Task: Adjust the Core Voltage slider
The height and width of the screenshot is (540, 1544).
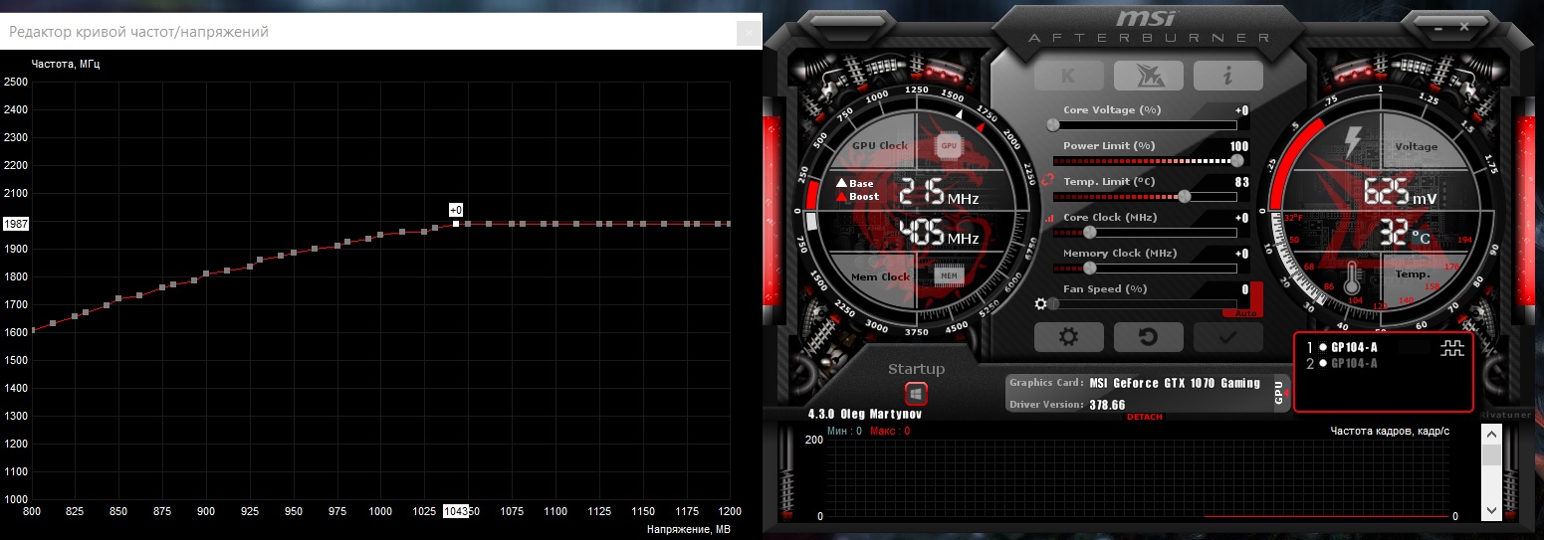Action: tap(1145, 125)
